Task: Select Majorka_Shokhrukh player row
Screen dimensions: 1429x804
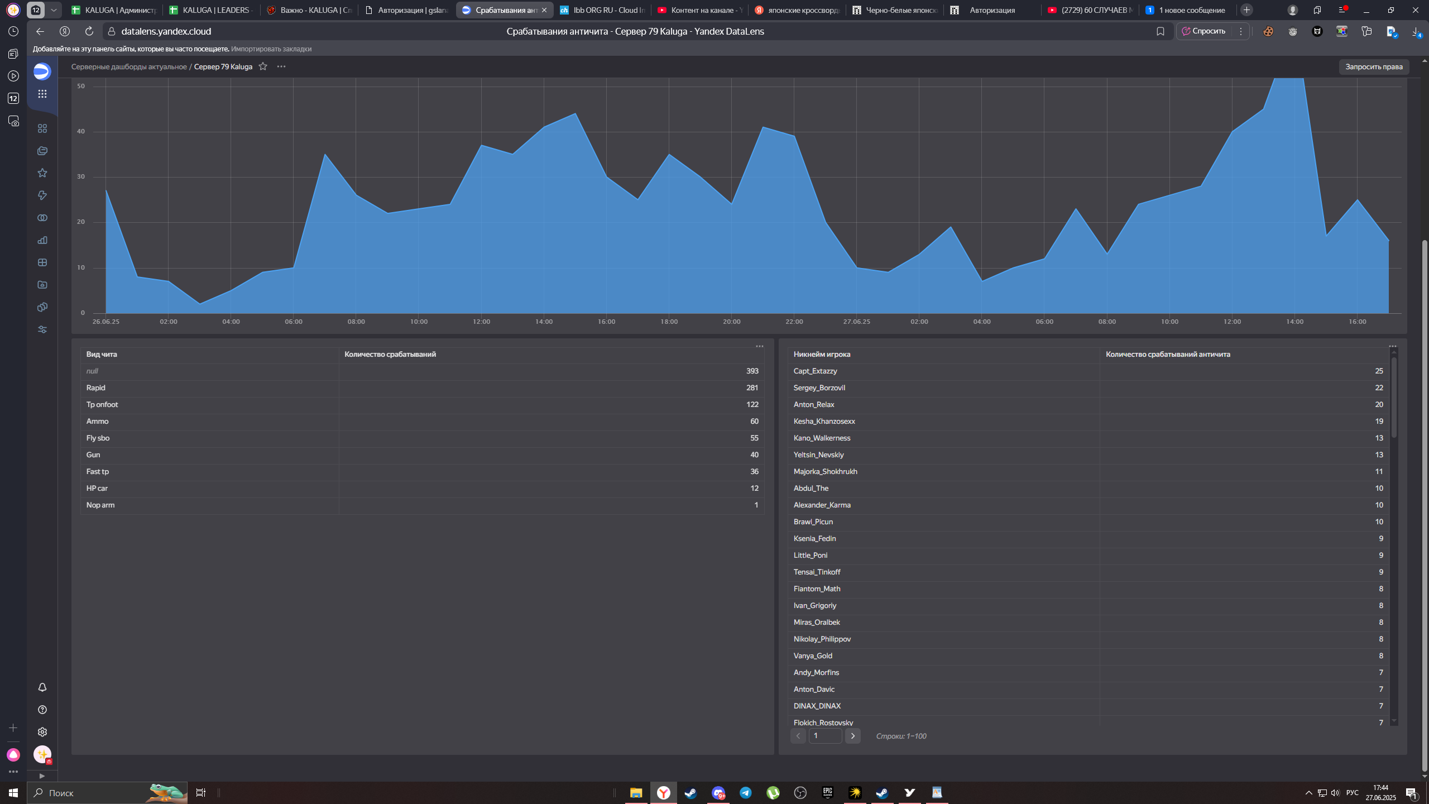Action: coord(1088,471)
